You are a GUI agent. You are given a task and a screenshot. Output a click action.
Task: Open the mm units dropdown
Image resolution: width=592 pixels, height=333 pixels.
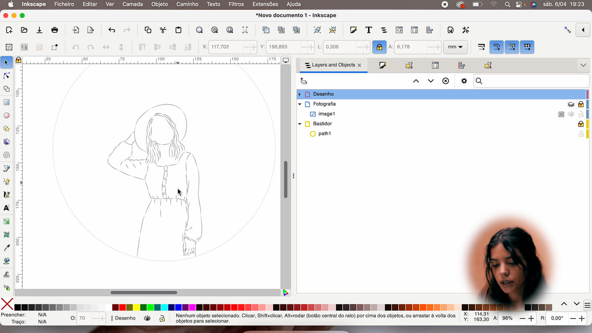tap(455, 47)
